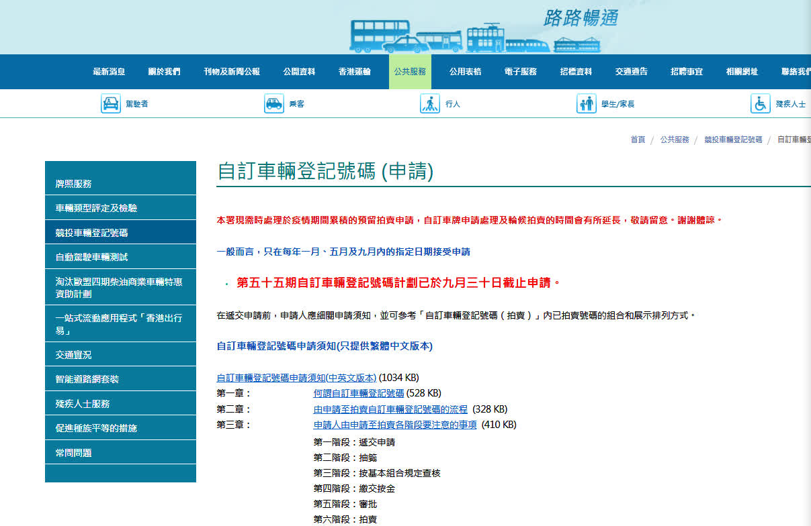This screenshot has height=526, width=811.
Task: Click the student/parent (學生/家長) icon
Action: coord(586,104)
